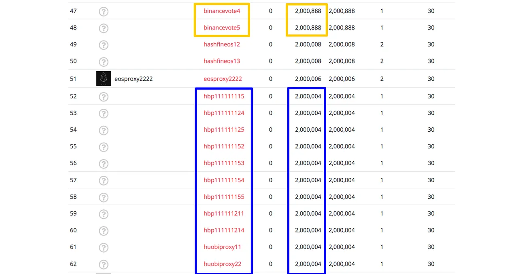Click the second 2,000,004 value in huobiproxy22 row
Screen dimensions: 518x274
coord(342,264)
